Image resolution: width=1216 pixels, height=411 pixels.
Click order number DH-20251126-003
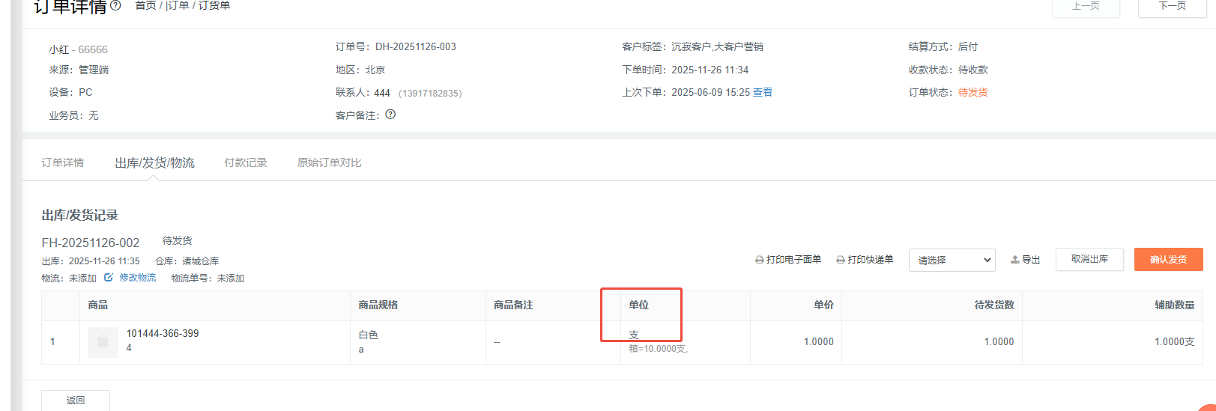416,46
